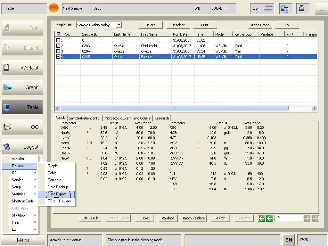Open the Sample List dropdown

119,25
